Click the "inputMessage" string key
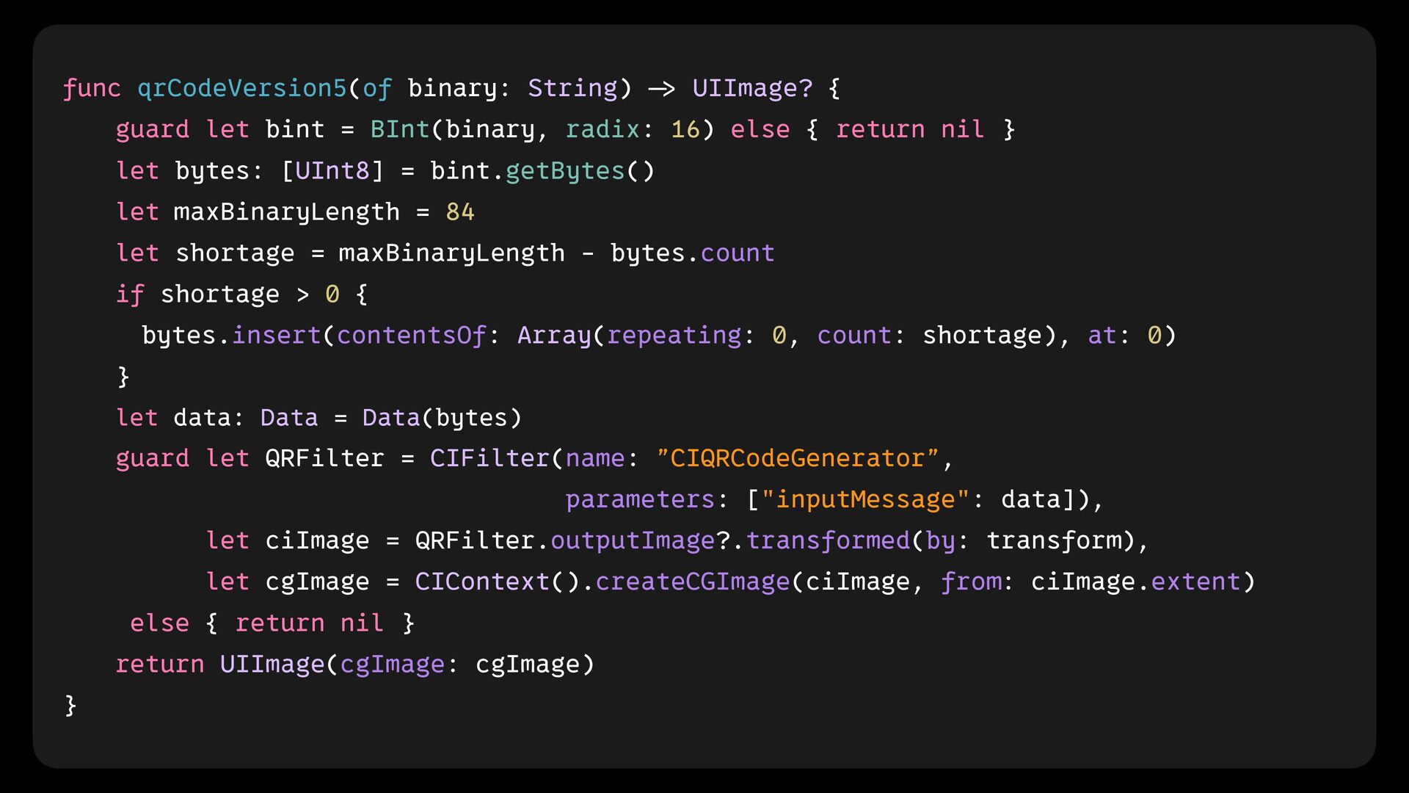Image resolution: width=1409 pixels, height=793 pixels. tap(866, 499)
